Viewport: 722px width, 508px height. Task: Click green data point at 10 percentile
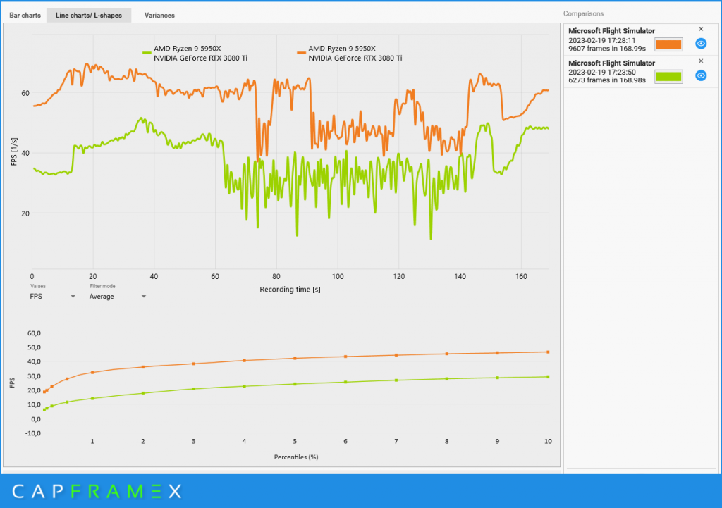pos(547,377)
